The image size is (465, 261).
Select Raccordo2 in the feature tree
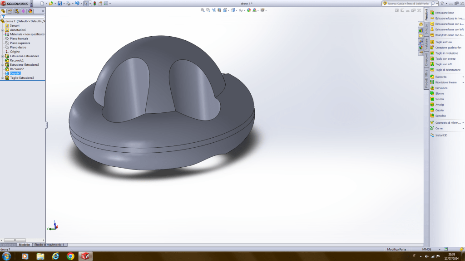(17, 69)
